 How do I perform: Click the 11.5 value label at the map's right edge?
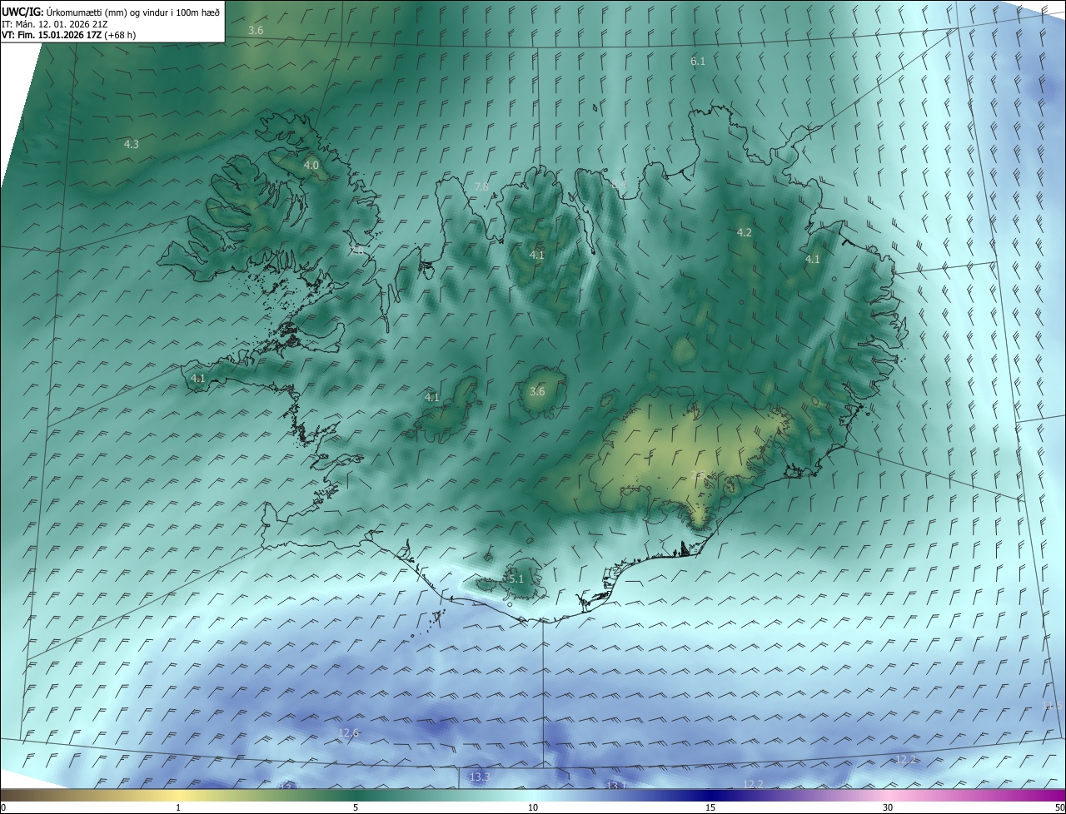[x=1054, y=706]
